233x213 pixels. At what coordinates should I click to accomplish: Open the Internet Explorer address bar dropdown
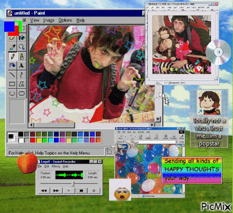[176, 142]
